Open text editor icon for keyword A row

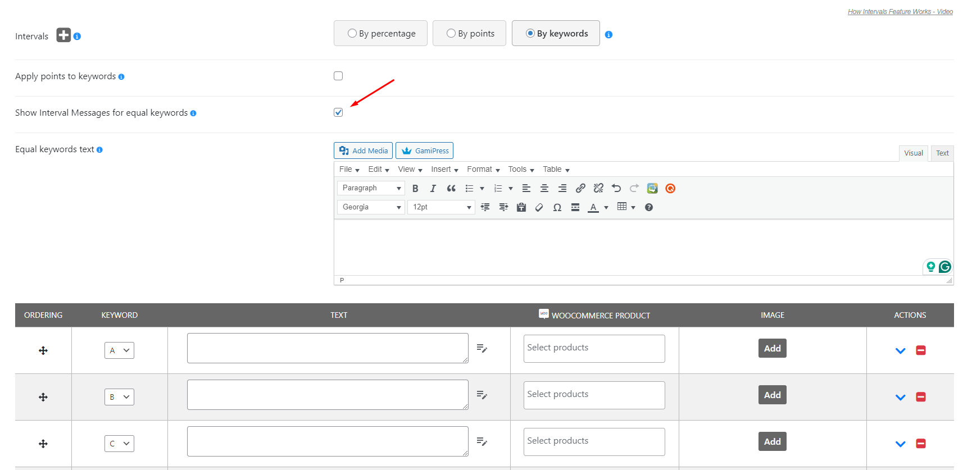482,349
